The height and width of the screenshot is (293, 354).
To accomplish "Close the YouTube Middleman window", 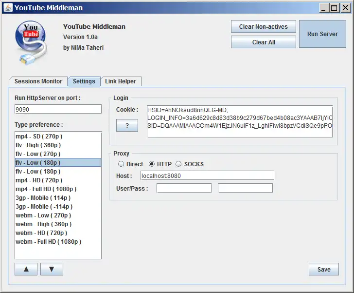I will pos(345,8).
